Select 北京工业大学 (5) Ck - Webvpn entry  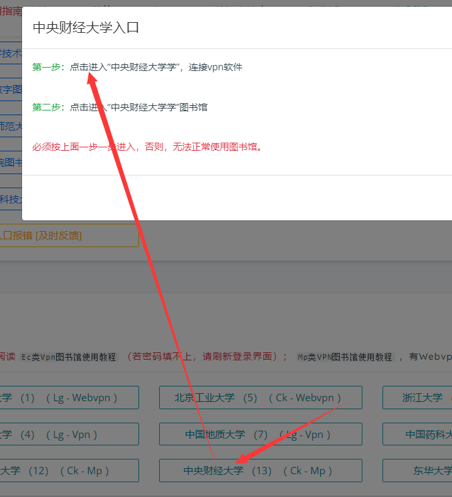pos(260,397)
